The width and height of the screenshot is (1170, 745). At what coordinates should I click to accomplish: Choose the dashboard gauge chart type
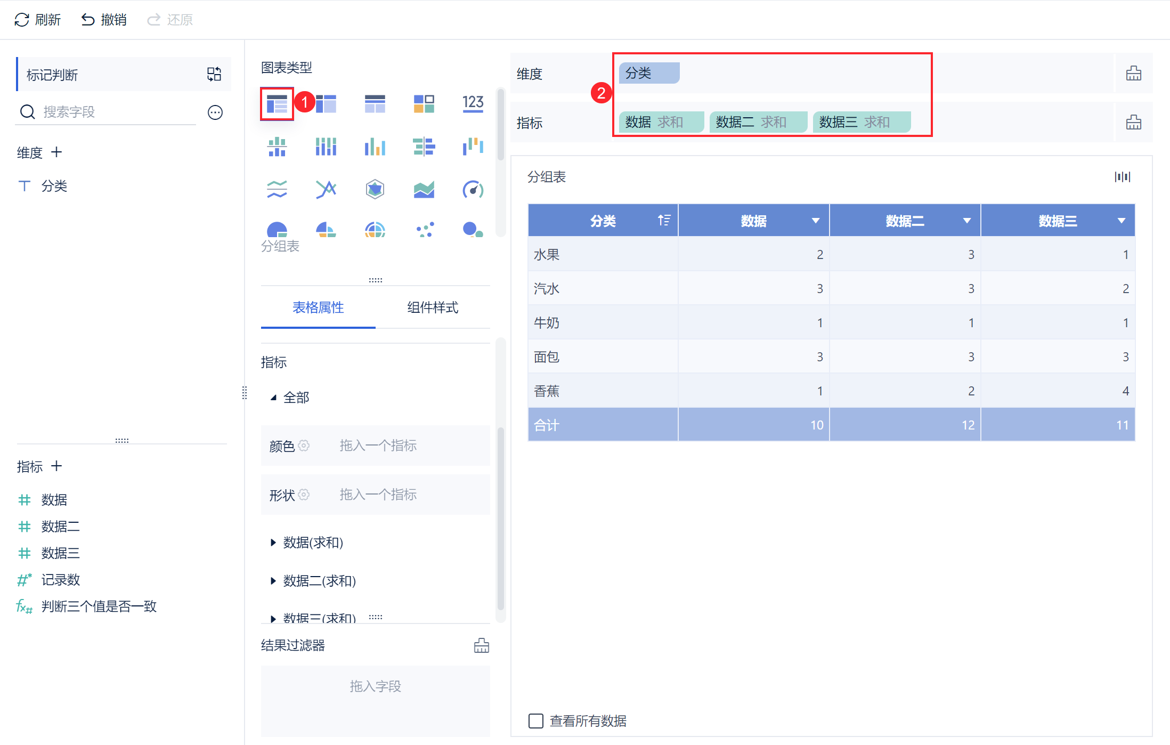coord(473,189)
